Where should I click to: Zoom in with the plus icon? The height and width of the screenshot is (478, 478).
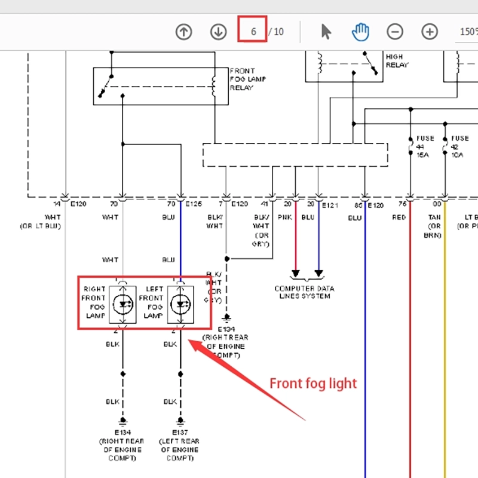[x=430, y=32]
